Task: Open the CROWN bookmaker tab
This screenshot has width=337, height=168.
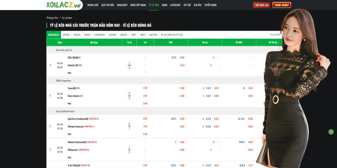Action: (76, 35)
